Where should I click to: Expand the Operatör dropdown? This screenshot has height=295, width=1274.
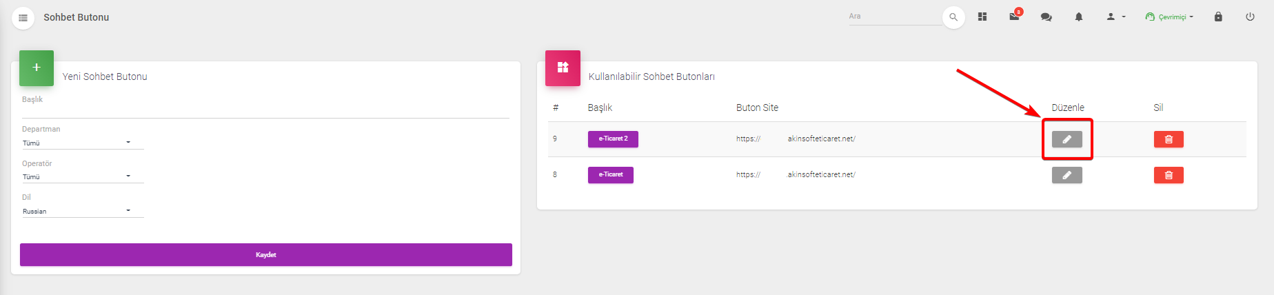(83, 176)
